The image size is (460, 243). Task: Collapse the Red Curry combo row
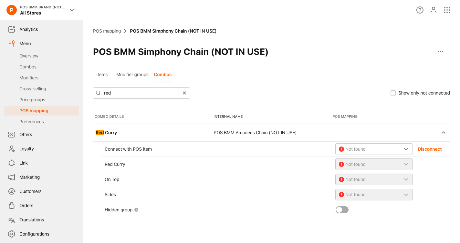tap(444, 133)
